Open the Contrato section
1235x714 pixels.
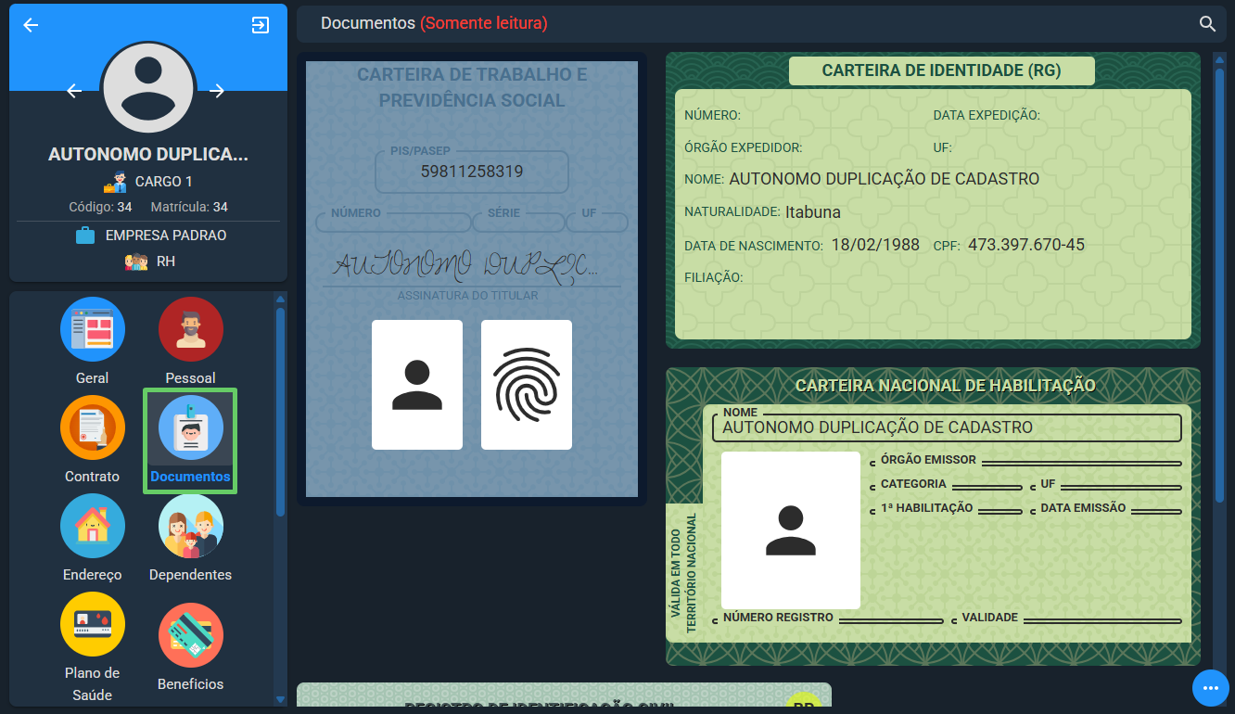93,440
